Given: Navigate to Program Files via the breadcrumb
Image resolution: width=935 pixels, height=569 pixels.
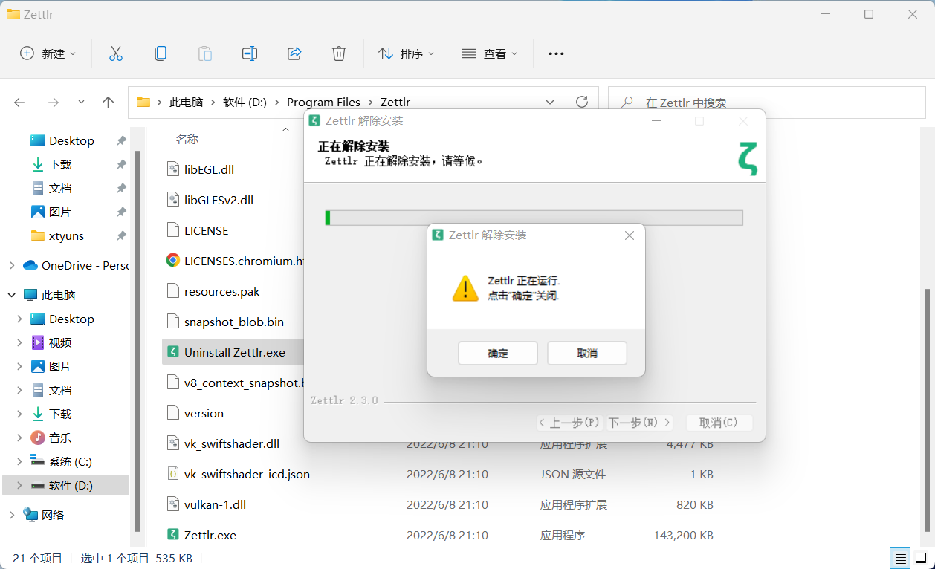Looking at the screenshot, I should click(x=324, y=102).
